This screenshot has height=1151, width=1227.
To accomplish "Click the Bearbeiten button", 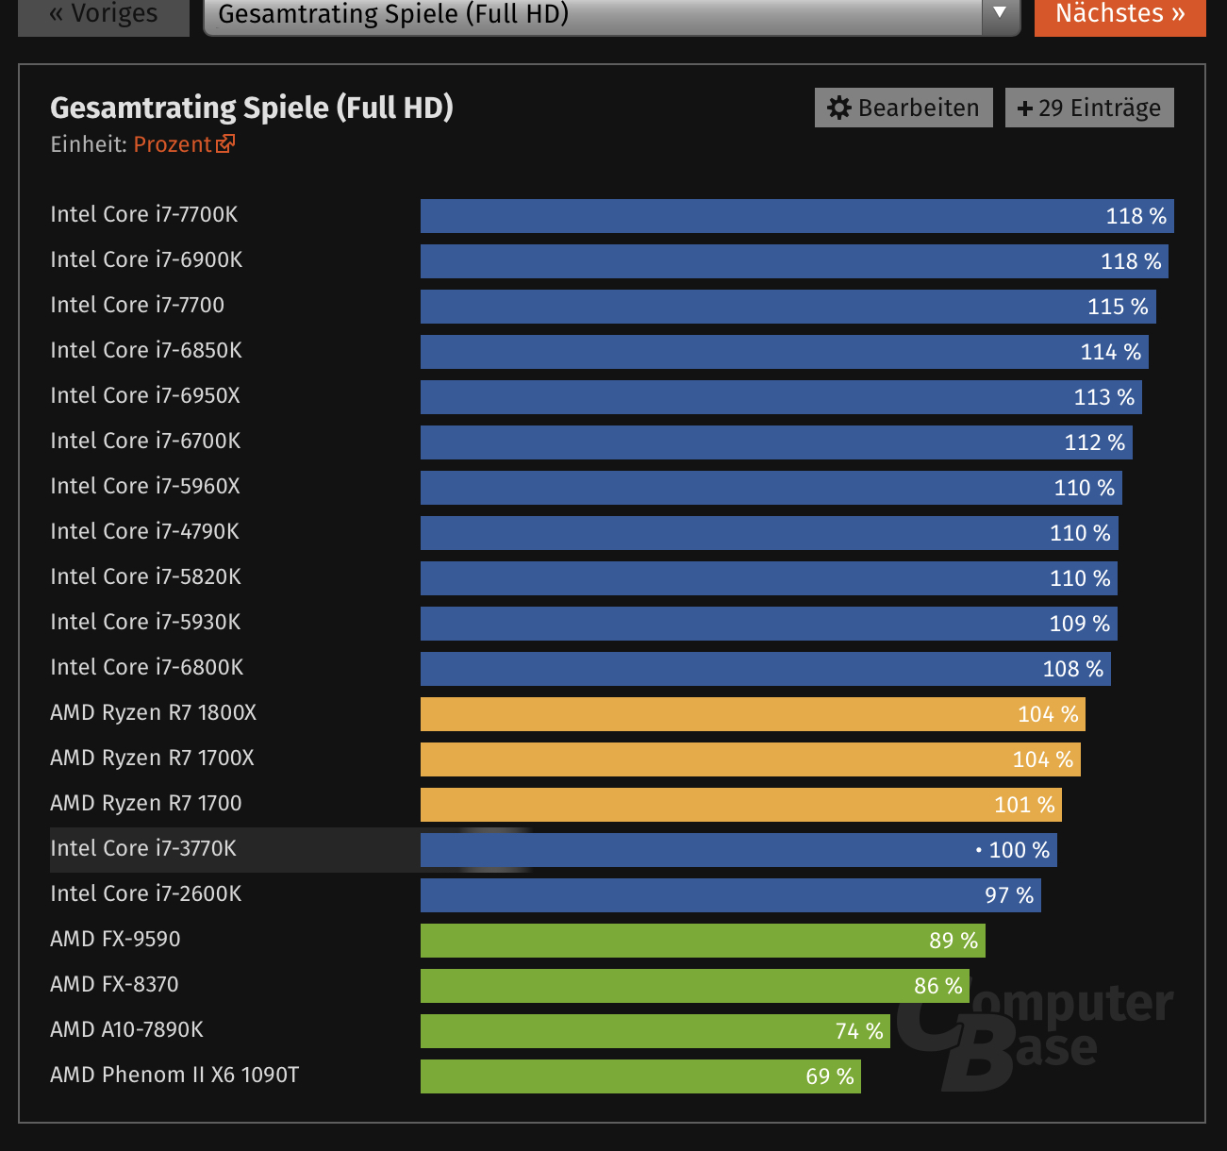I will click(904, 108).
